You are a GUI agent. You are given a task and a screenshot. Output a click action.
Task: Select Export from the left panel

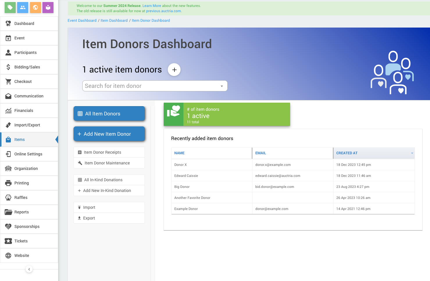[89, 218]
